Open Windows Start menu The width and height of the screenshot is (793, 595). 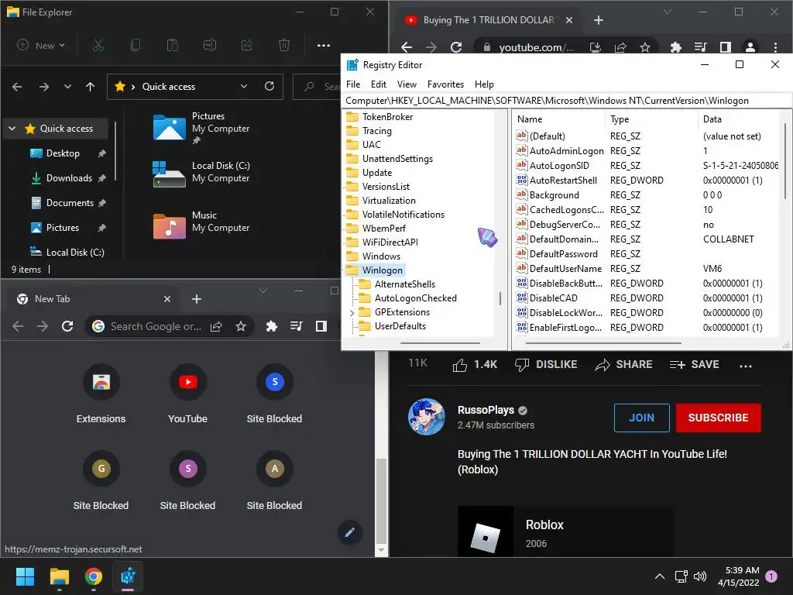[x=25, y=576]
